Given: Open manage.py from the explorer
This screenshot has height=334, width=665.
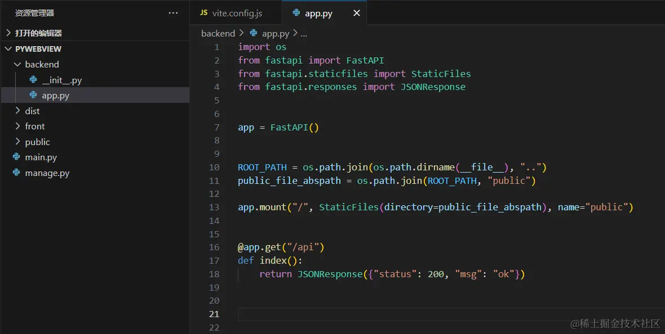Looking at the screenshot, I should [x=95, y=173].
